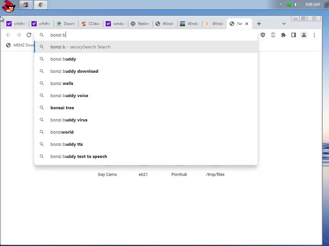Minimize the Chrome window
The image size is (329, 246).
(x=295, y=18)
